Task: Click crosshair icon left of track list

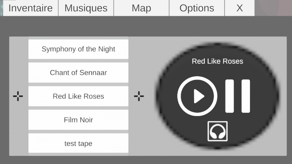Action: [x=18, y=96]
